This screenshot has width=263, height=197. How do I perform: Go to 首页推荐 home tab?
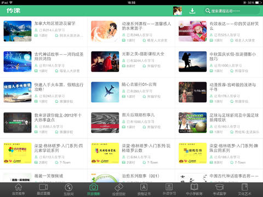[18, 190]
